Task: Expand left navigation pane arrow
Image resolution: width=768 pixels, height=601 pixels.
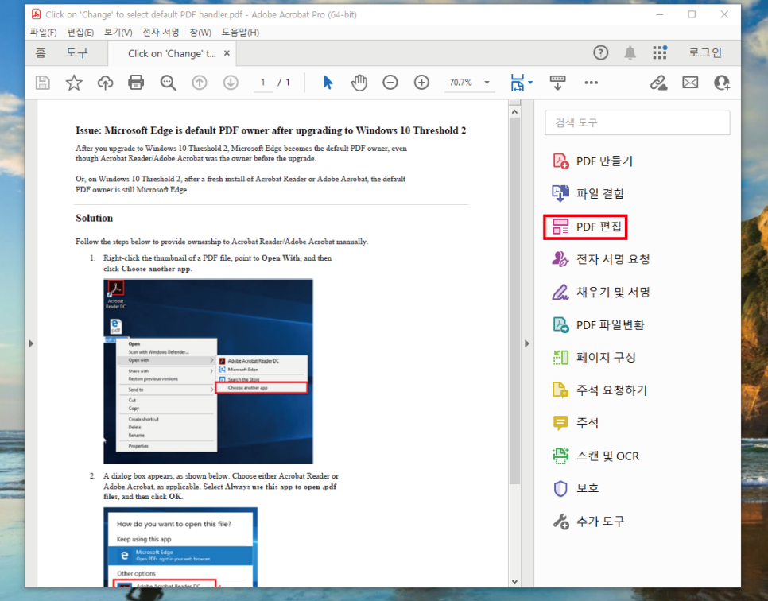Action: [x=31, y=343]
